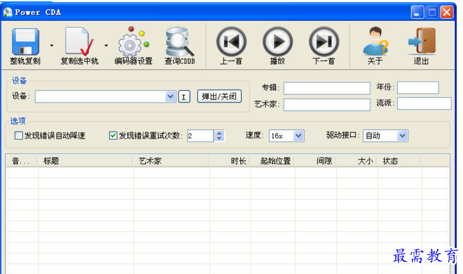
Task: Click the retry count field showing 2
Action: point(200,136)
